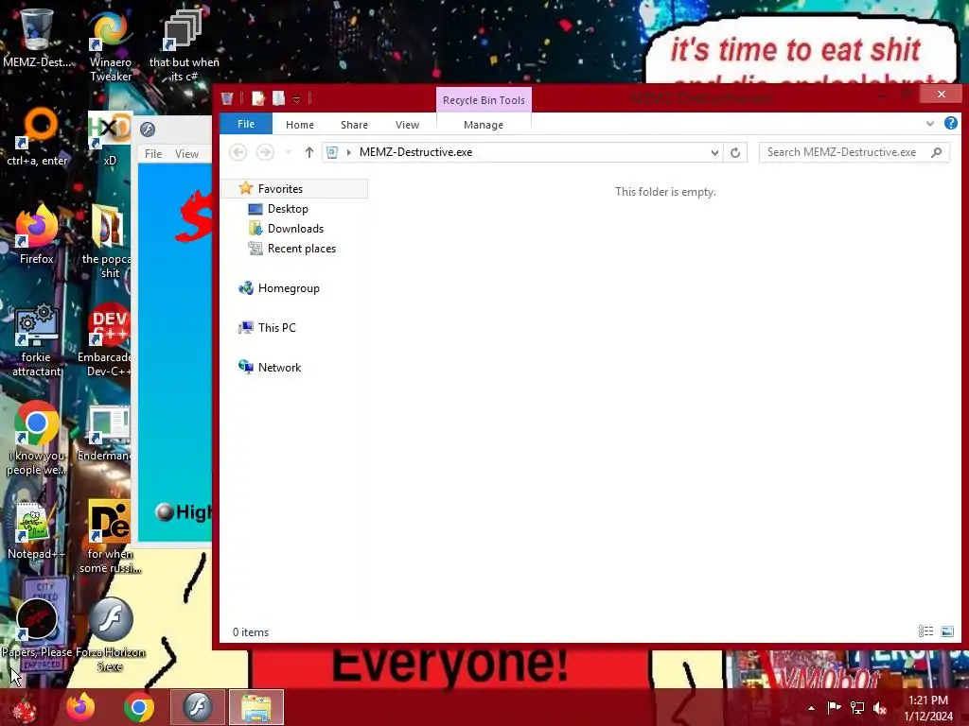Expand the ribbon with the chevron
The height and width of the screenshot is (726, 969).
click(x=930, y=124)
